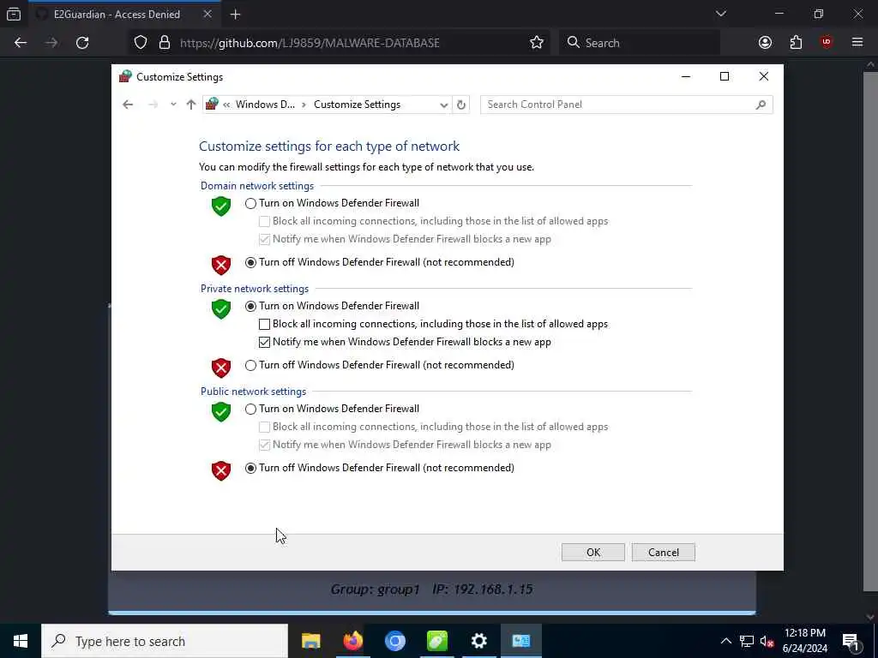
Task: Open File Explorer from taskbar
Action: point(310,641)
